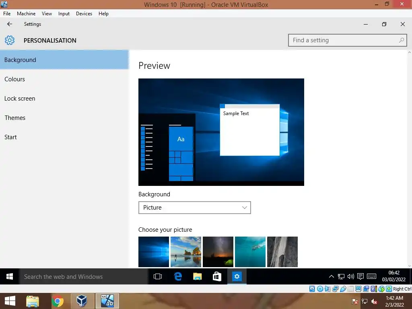Open the guest touch keyboard icon
The width and height of the screenshot is (412, 309).
(371, 276)
